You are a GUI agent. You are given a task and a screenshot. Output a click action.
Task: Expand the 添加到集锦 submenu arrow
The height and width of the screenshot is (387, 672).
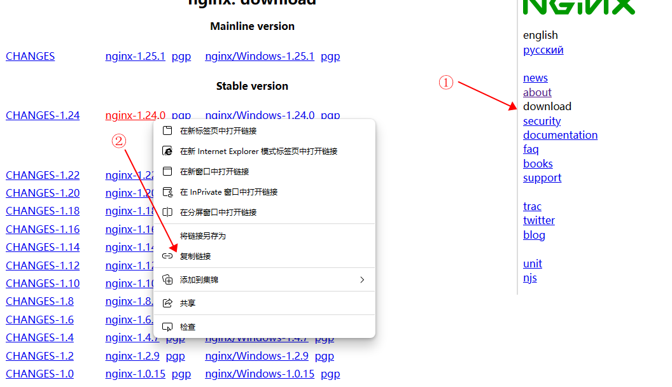362,279
